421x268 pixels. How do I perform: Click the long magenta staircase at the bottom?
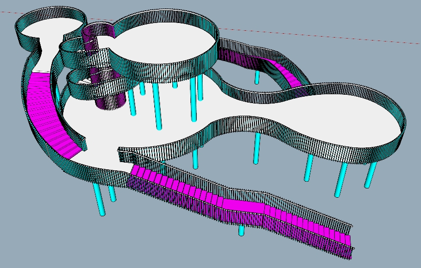pyautogui.click(x=235, y=204)
